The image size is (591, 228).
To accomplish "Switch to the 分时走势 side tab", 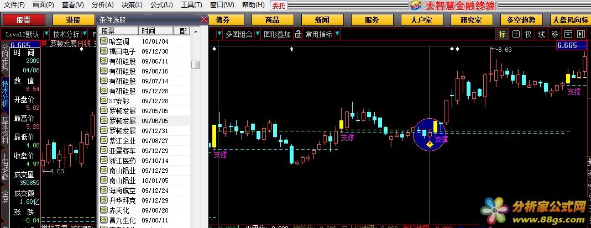I will 5,57.
